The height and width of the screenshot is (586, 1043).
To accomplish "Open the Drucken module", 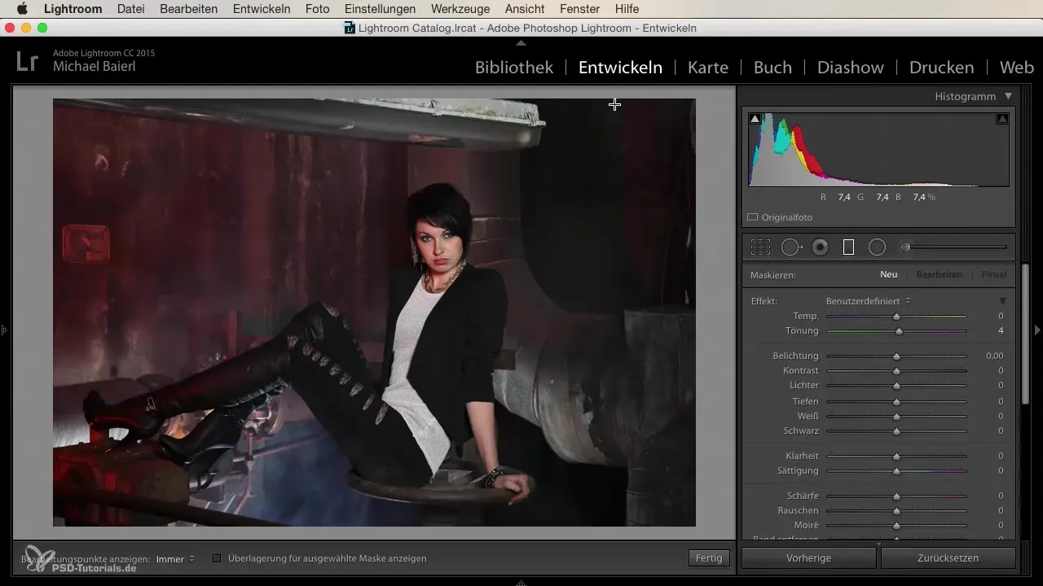I will pyautogui.click(x=941, y=68).
